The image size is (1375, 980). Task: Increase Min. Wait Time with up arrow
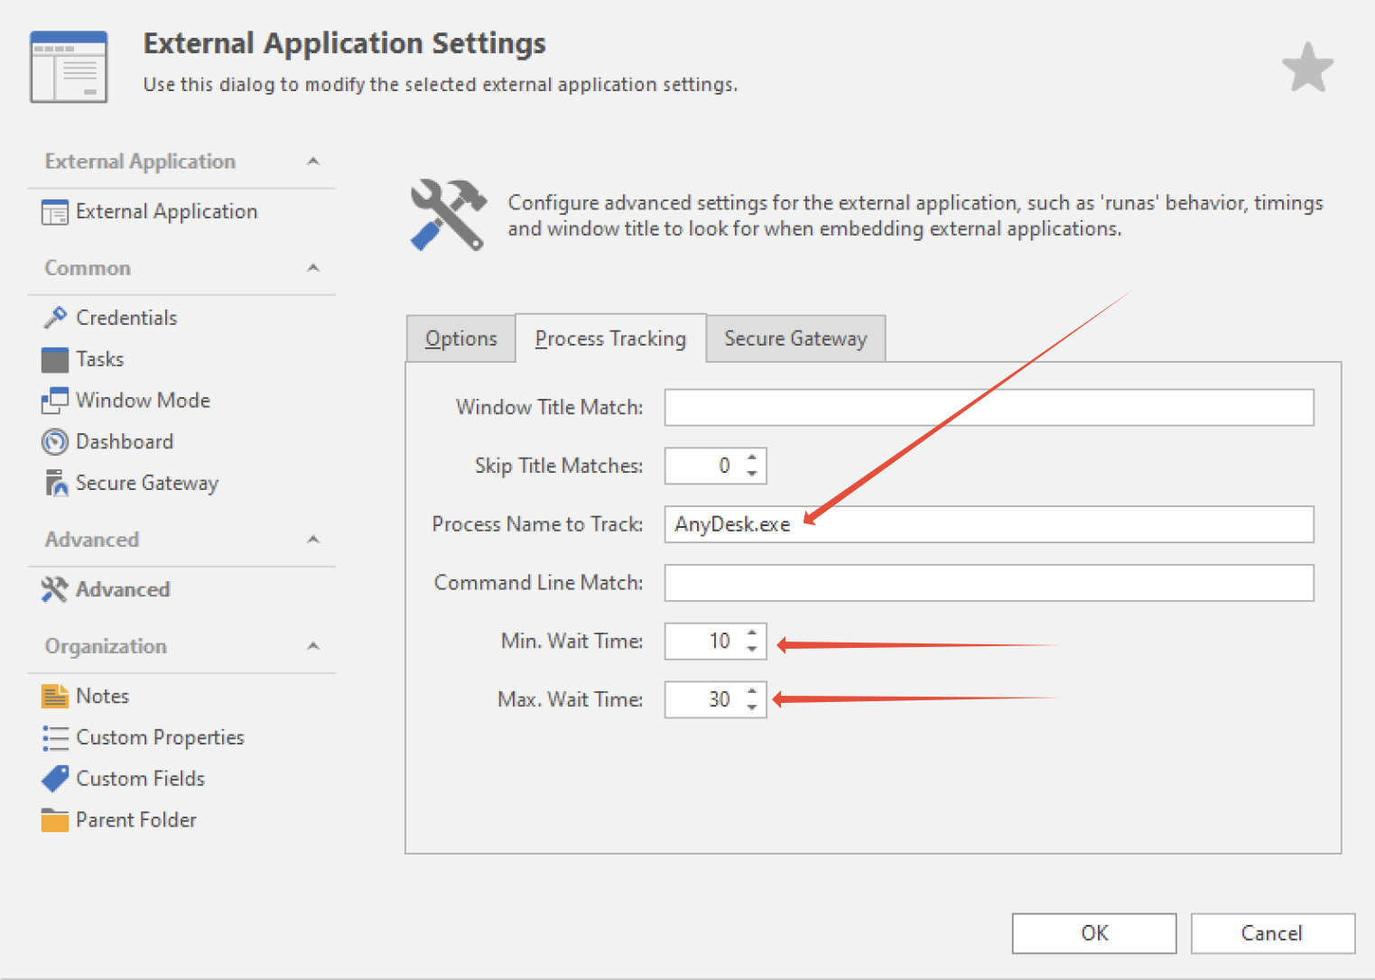pyautogui.click(x=752, y=633)
